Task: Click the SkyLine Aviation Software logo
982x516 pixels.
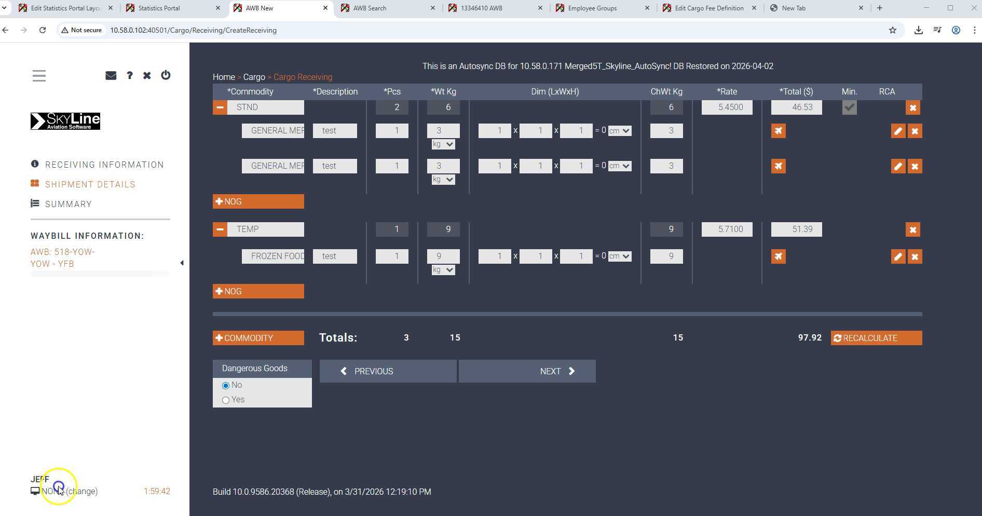Action: (x=65, y=121)
